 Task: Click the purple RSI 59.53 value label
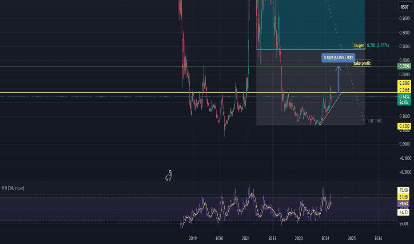[403, 204]
